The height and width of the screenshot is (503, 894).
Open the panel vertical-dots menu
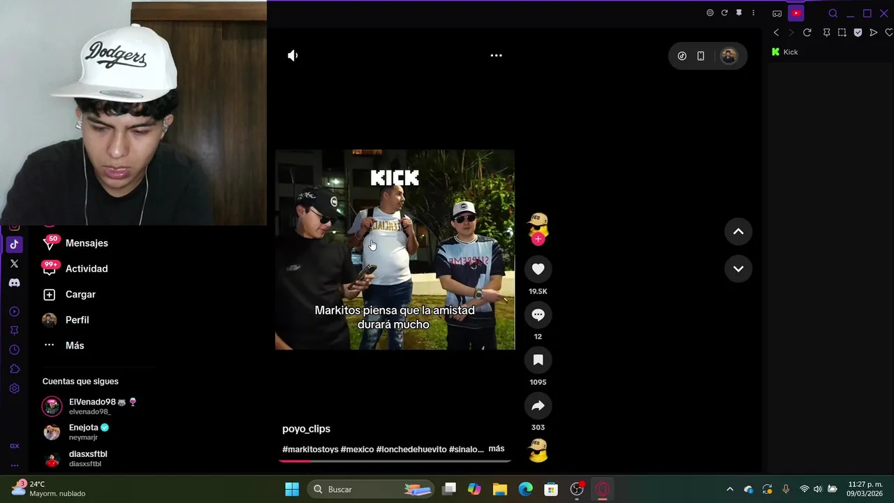753,13
